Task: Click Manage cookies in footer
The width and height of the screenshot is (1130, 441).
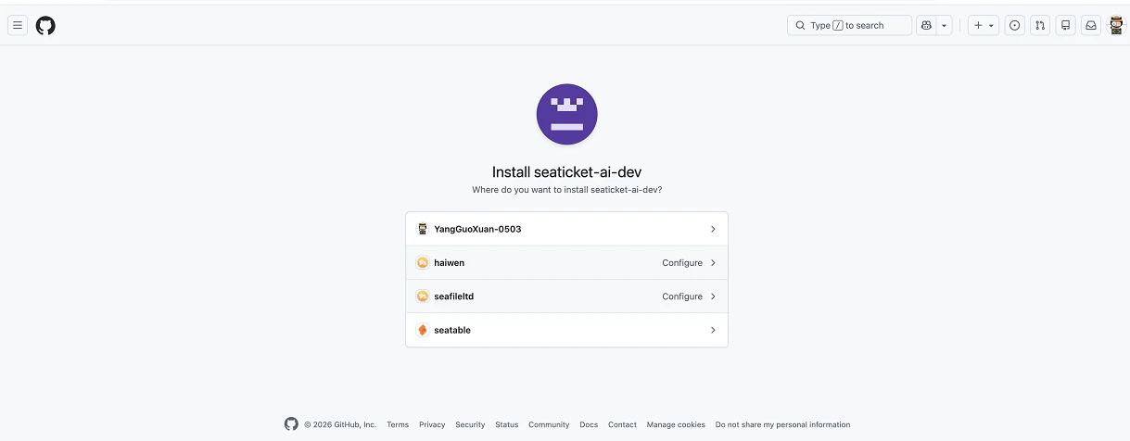Action: click(676, 424)
